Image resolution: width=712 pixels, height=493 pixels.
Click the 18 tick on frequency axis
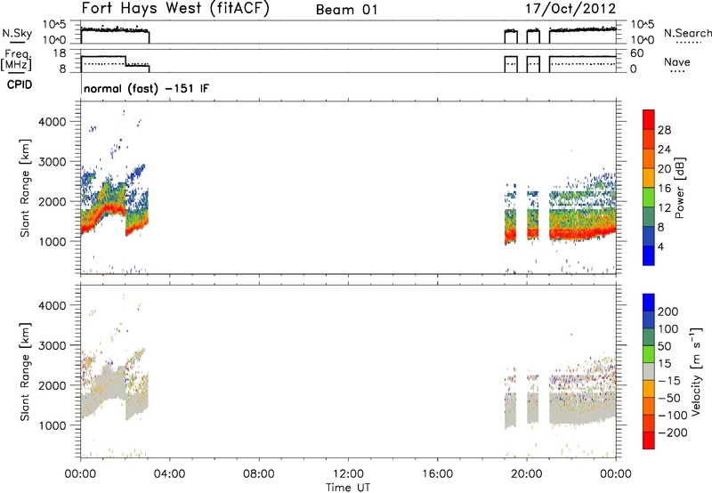coord(60,53)
